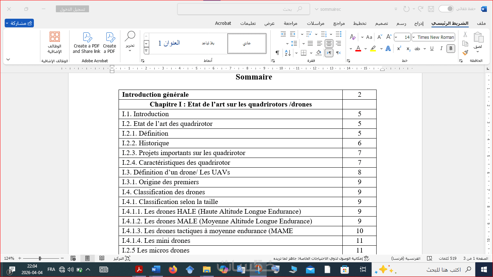Open the File (ملف) tab
The image size is (493, 277).
click(x=481, y=23)
